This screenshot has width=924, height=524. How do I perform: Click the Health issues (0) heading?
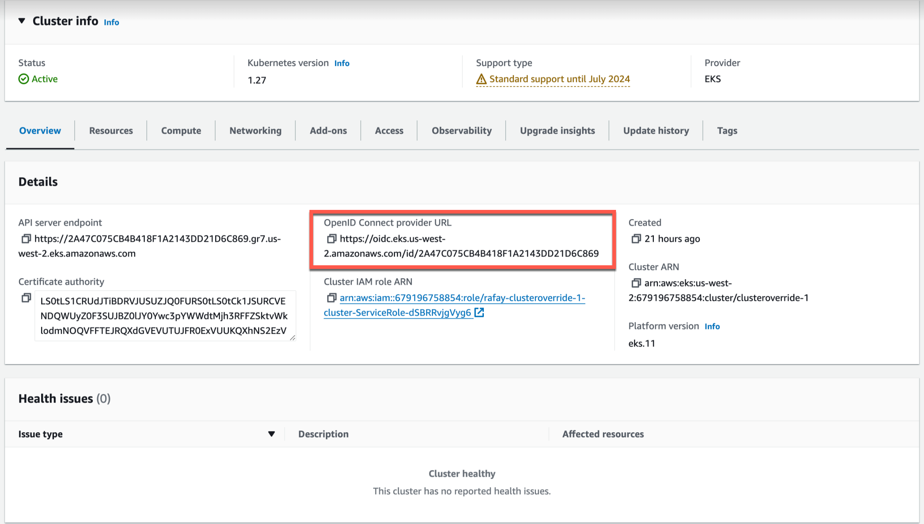64,398
